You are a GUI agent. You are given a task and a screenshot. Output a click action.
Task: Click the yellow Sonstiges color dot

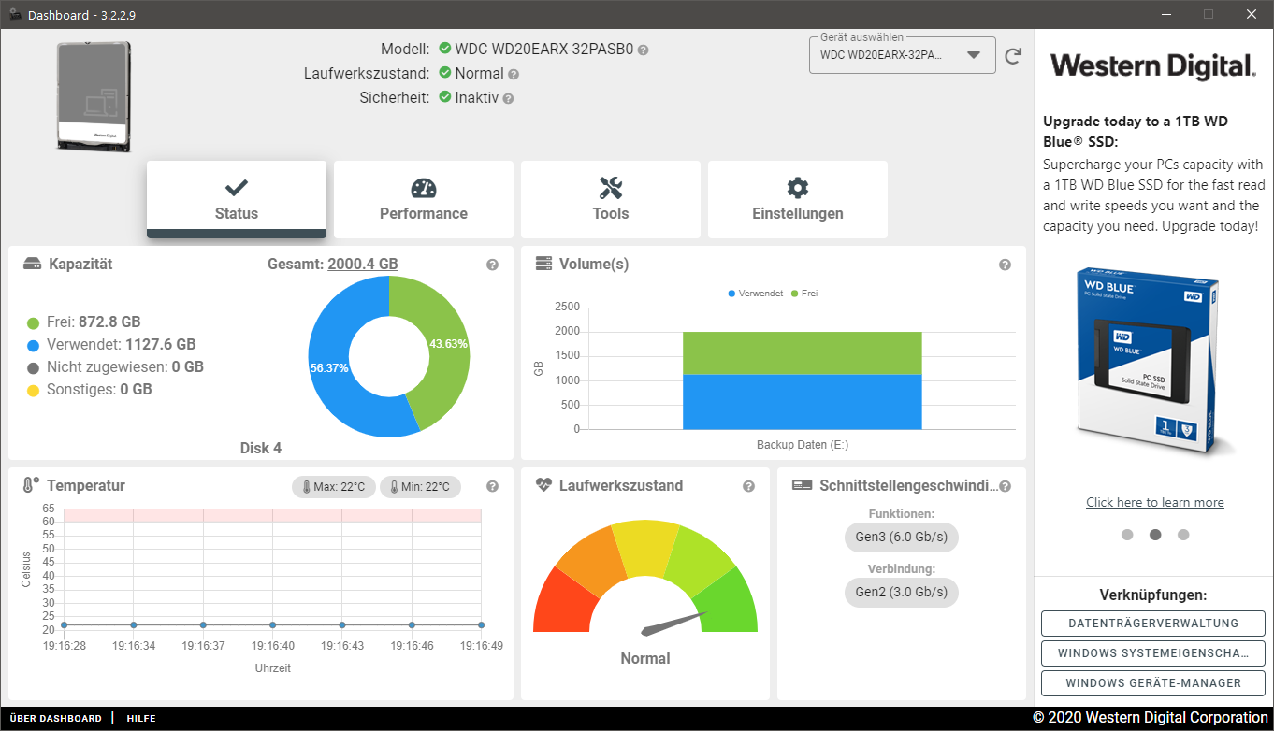[x=33, y=390]
